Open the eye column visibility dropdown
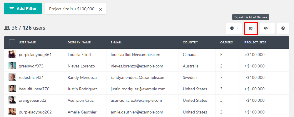 click(267, 28)
